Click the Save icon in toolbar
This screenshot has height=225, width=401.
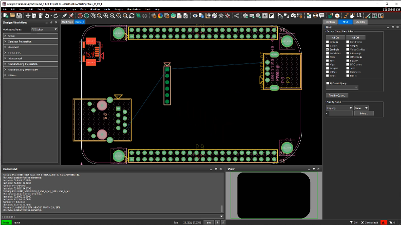pos(19,15)
